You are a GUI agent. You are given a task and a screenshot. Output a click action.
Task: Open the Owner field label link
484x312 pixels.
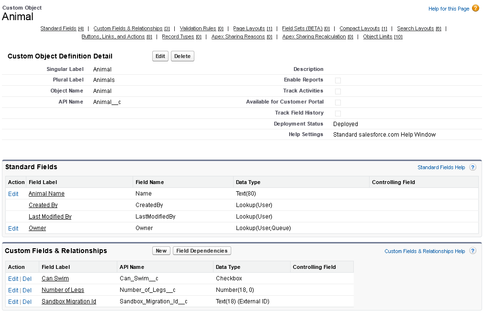(x=37, y=228)
